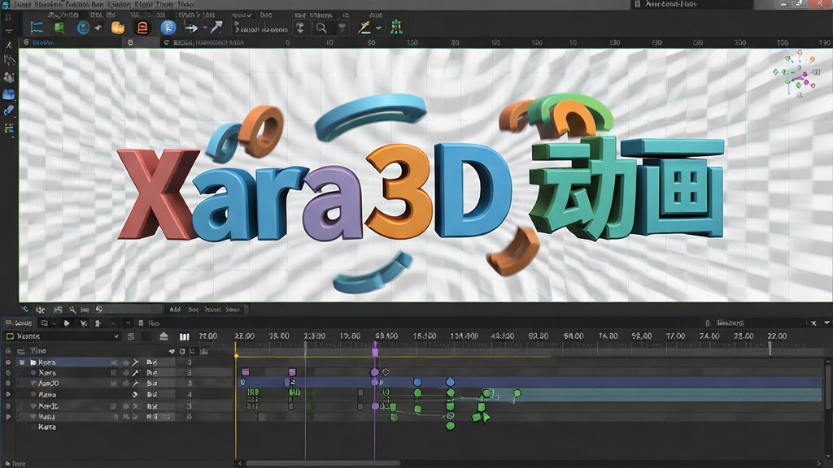833x468 pixels.
Task: Toggle the round icon next to the Time dropdown arrow
Action: point(182,351)
